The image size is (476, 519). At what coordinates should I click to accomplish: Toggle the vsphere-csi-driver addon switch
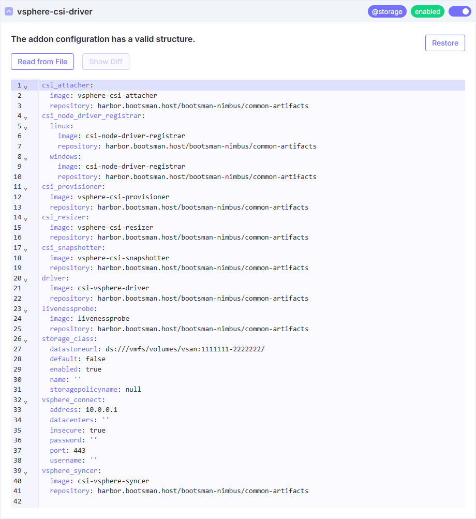(459, 11)
